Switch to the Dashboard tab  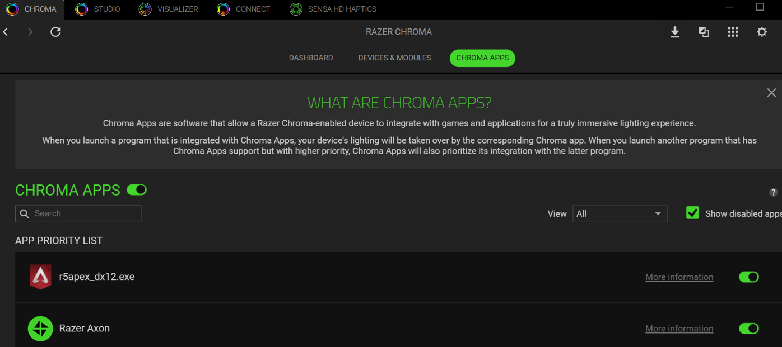(311, 58)
